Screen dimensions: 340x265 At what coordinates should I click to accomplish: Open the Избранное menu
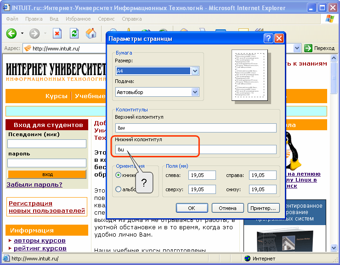78,19
